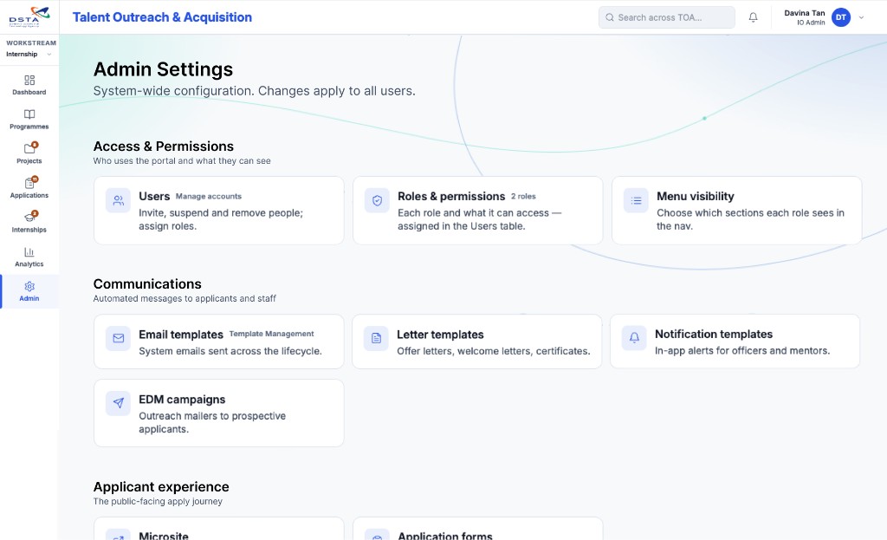Open the Applications clipboard icon

[x=29, y=184]
